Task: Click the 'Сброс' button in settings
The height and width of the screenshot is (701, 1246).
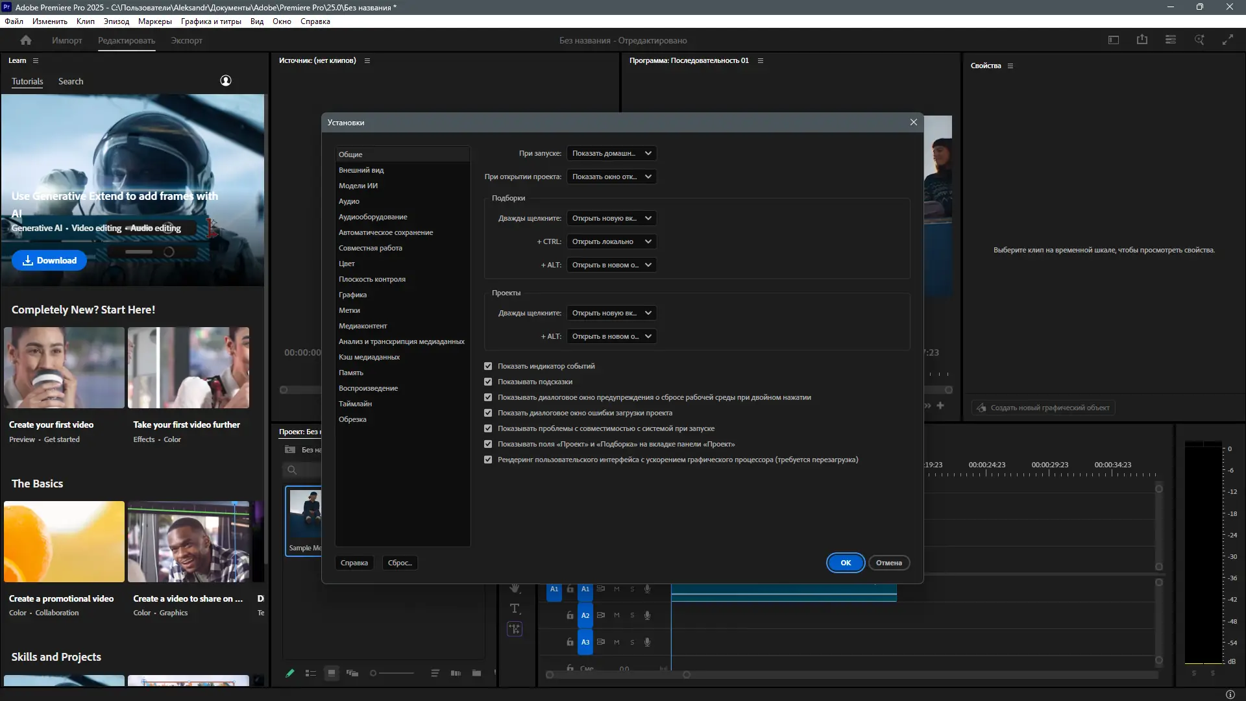Action: coord(398,563)
